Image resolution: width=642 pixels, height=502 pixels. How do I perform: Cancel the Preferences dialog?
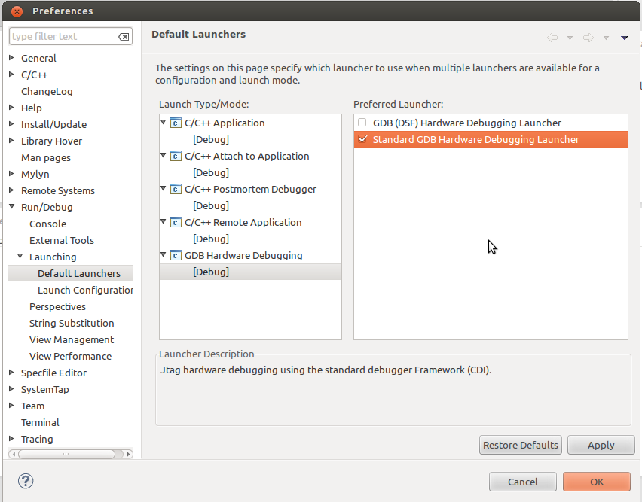pos(522,482)
